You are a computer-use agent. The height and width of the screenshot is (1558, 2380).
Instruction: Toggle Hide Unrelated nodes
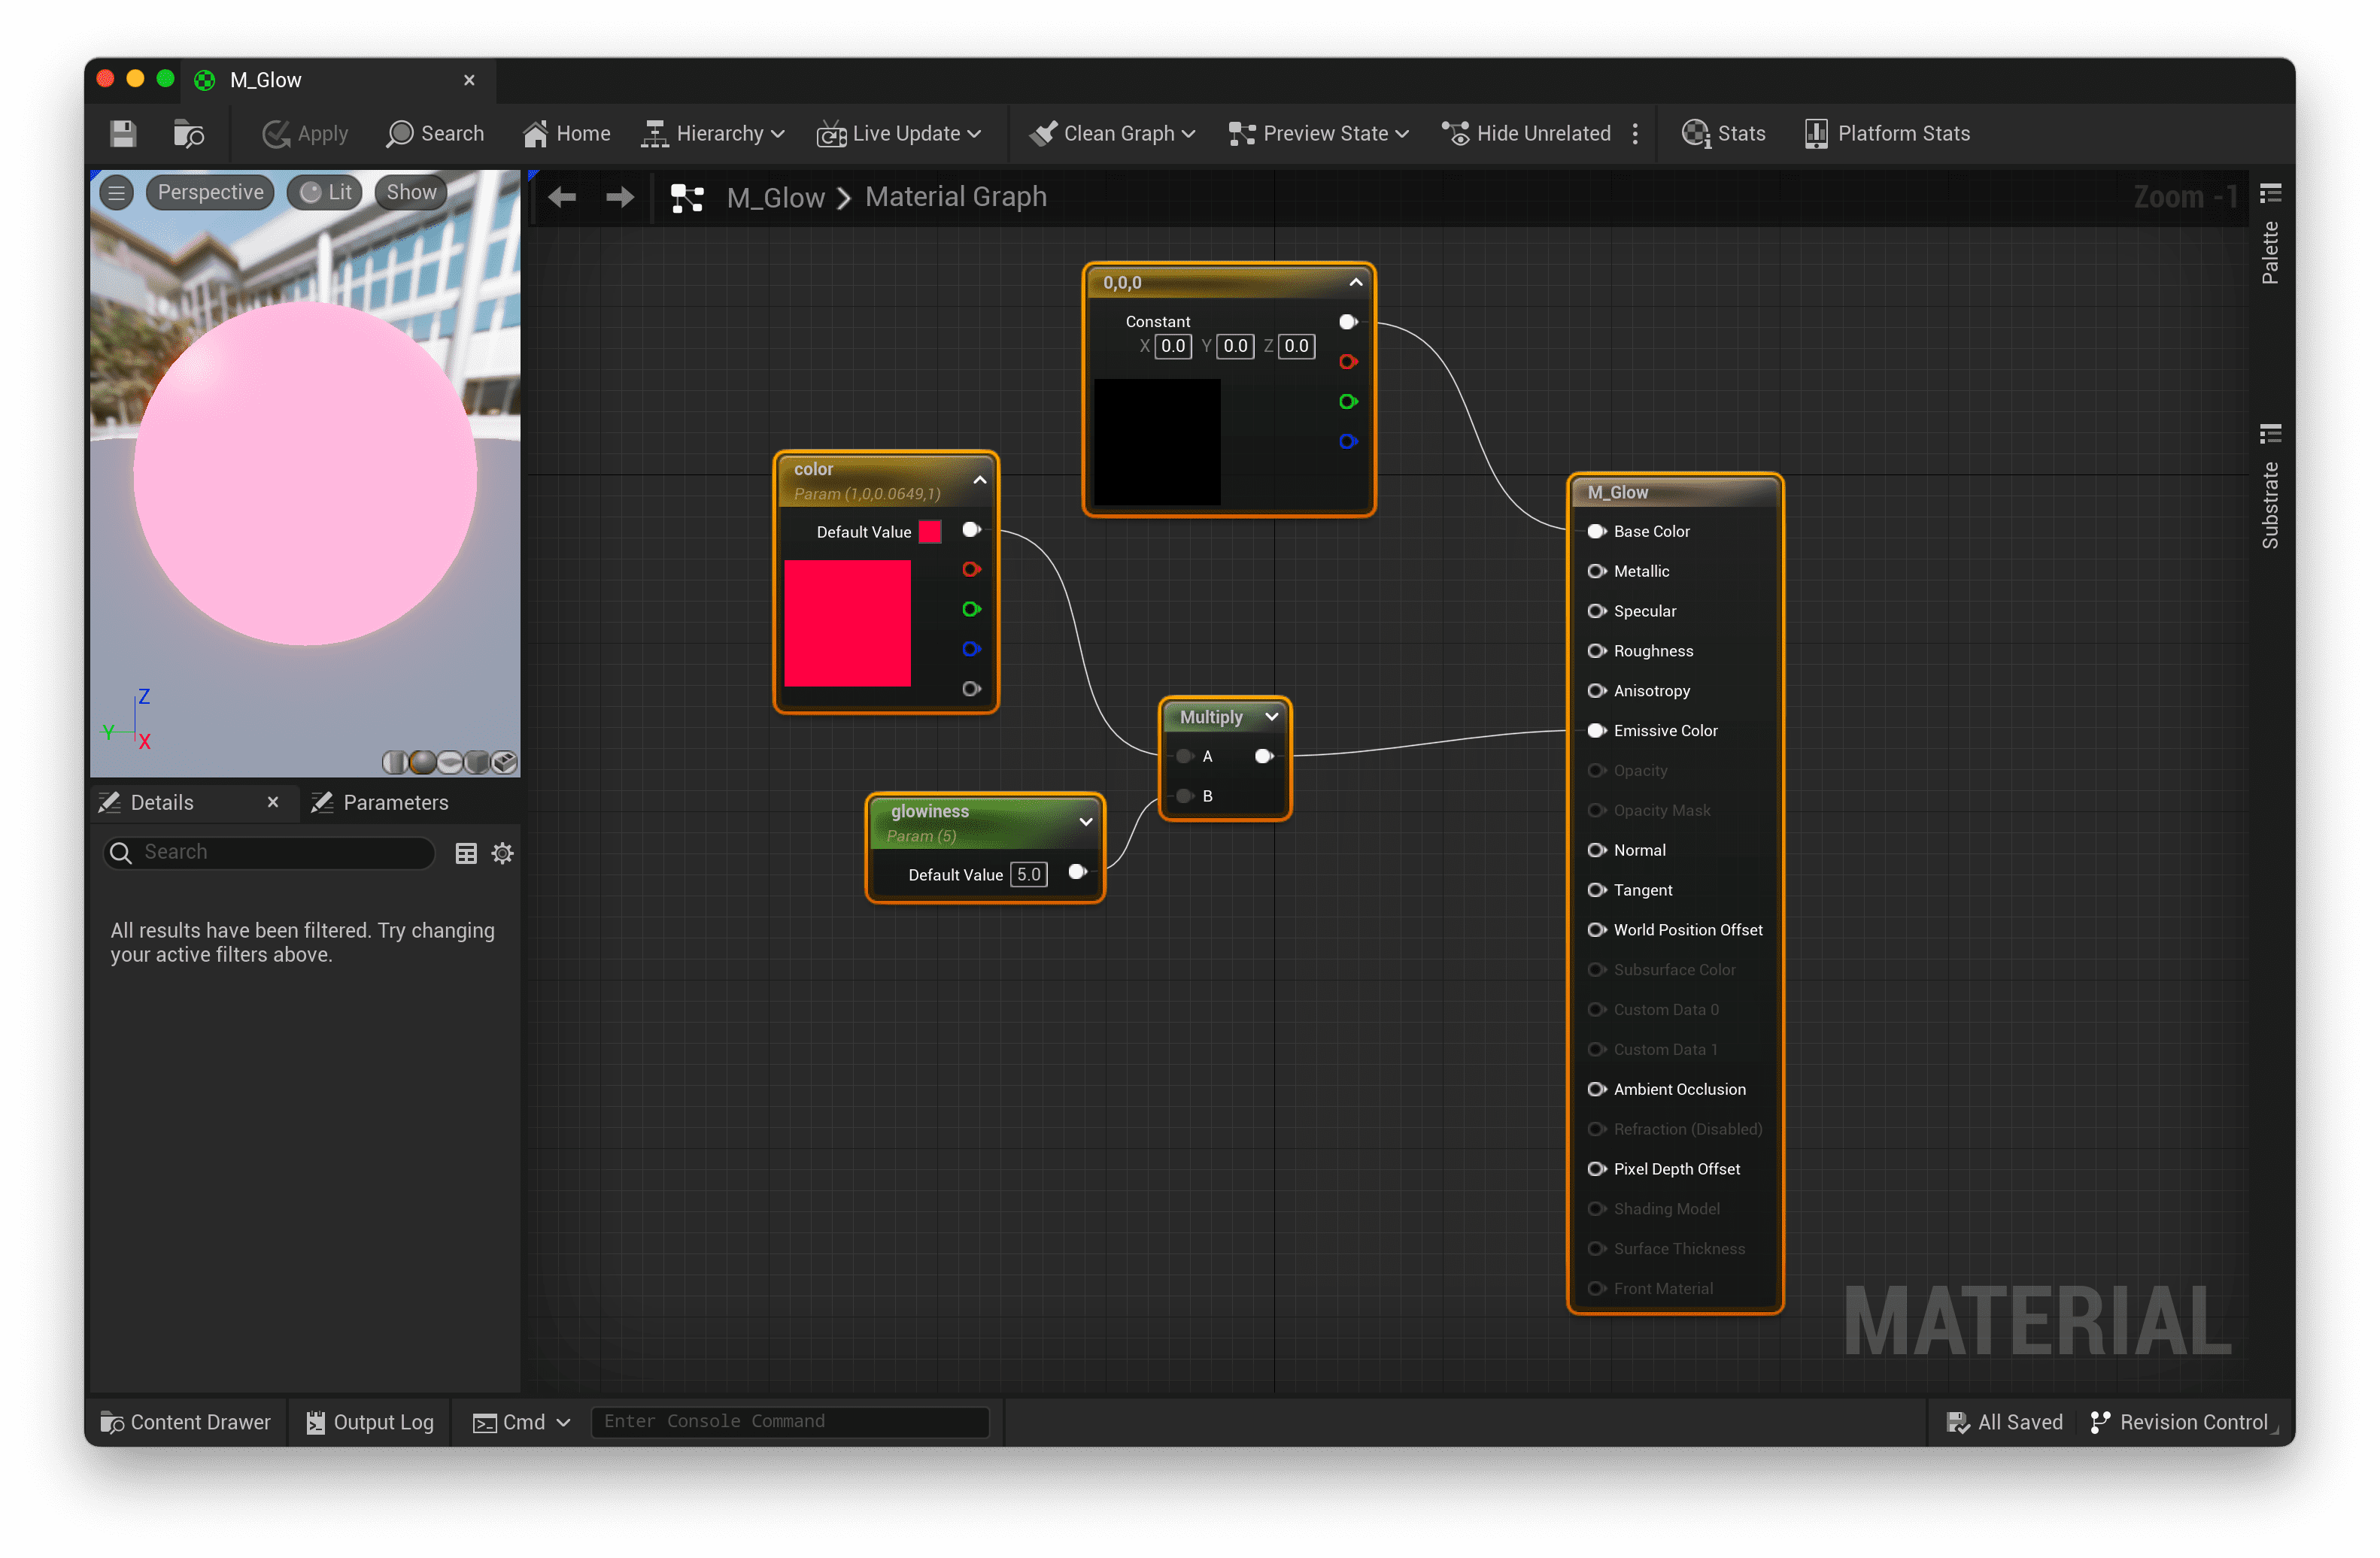tap(1526, 134)
